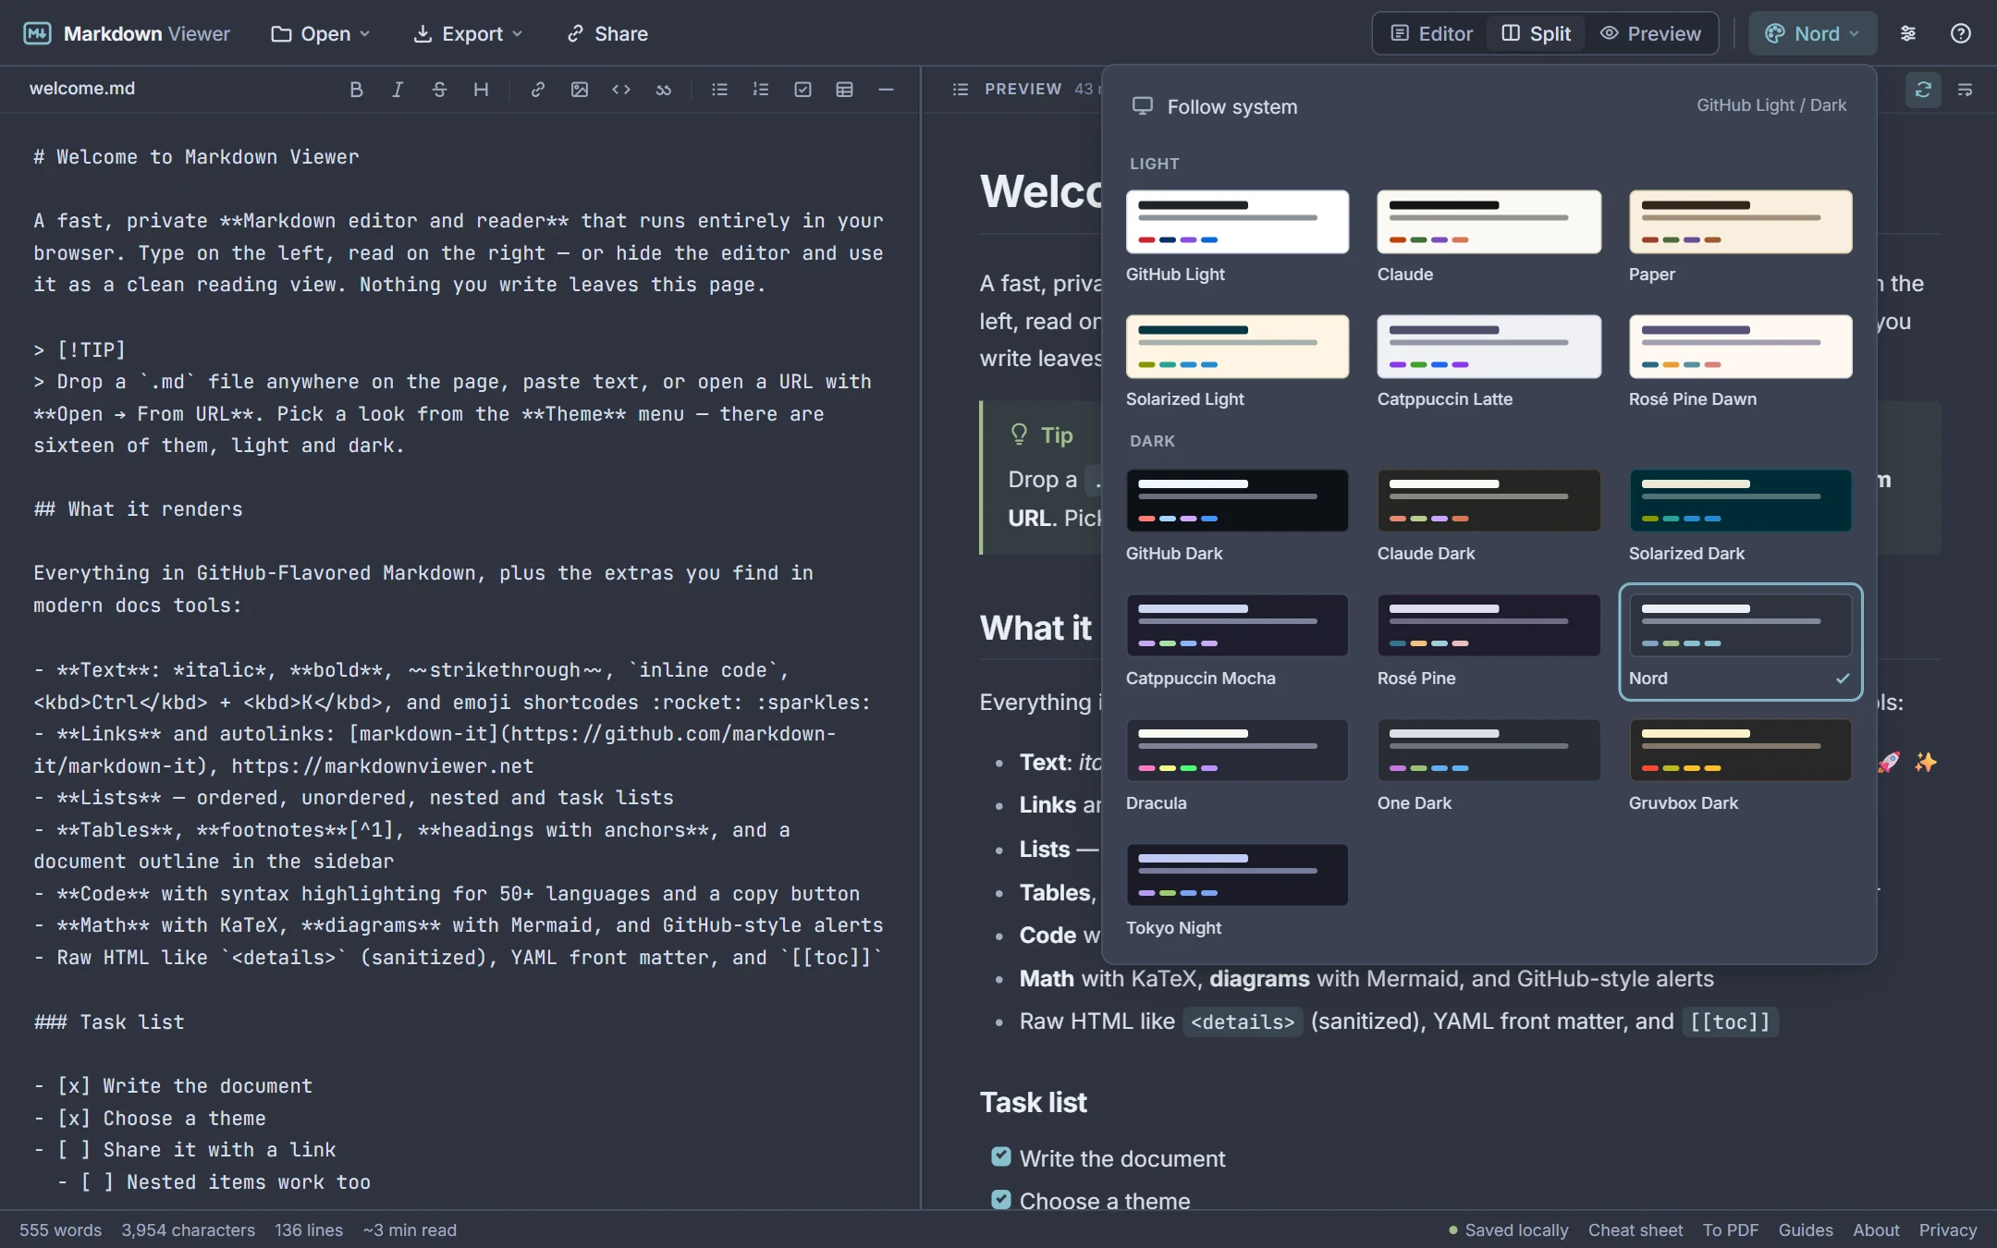The image size is (1997, 1248).
Task: Insert a horizontal rule
Action: point(886,90)
